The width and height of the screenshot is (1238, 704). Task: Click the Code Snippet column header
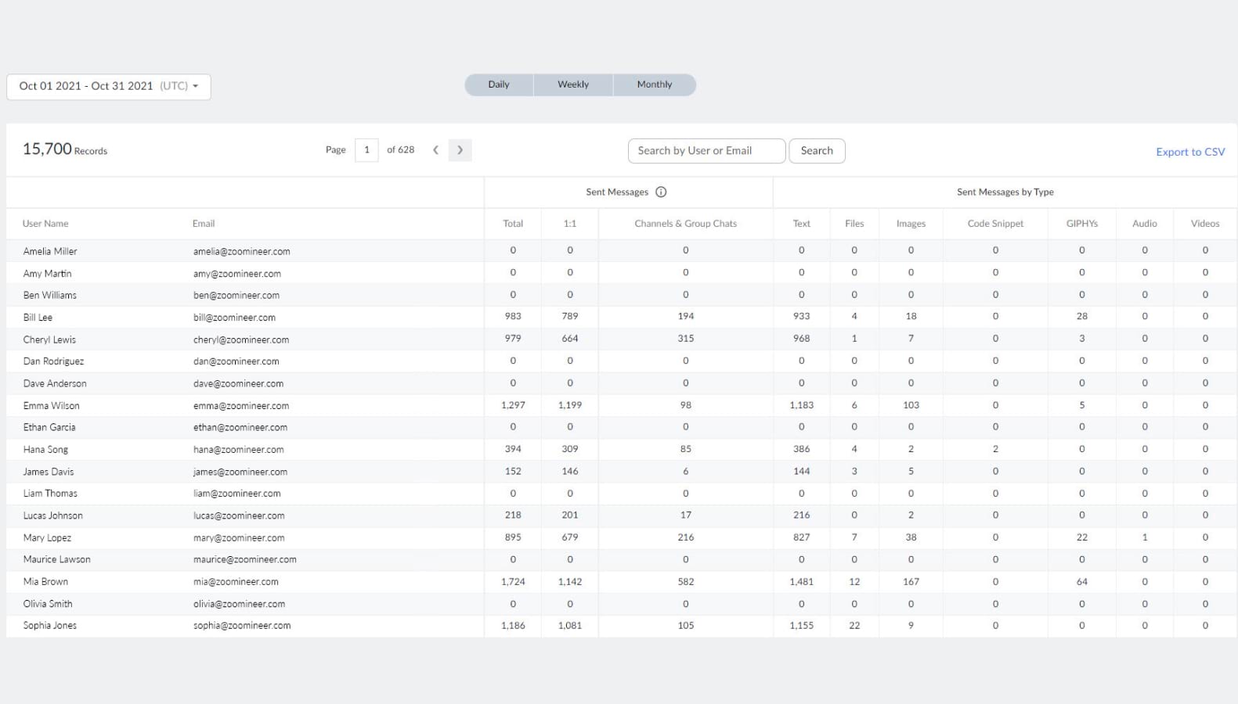click(995, 224)
